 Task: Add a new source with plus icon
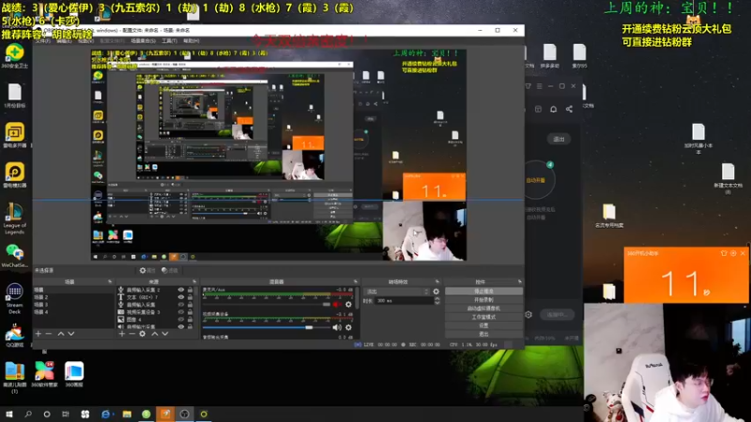122,334
